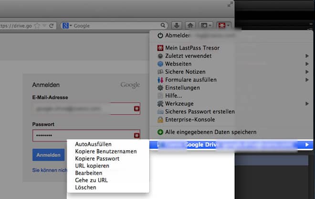Click the green plus save icon
Image resolution: width=315 pixels, height=199 pixels.
point(160,132)
